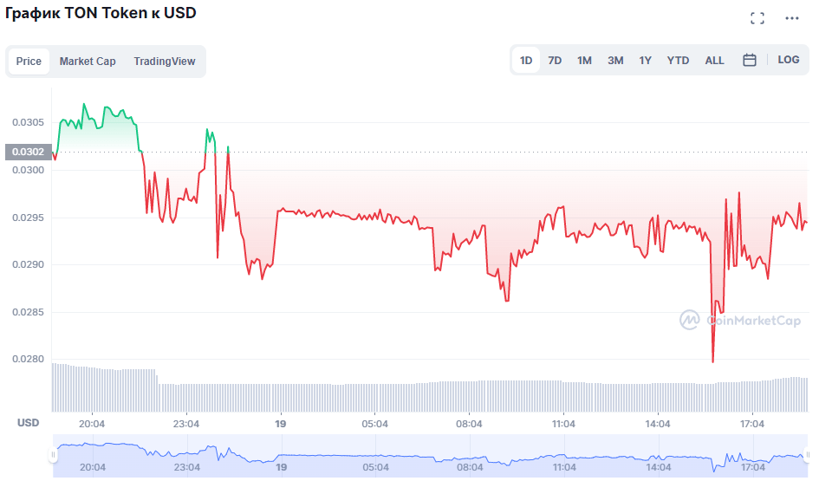Show the ALL time range

(x=714, y=61)
